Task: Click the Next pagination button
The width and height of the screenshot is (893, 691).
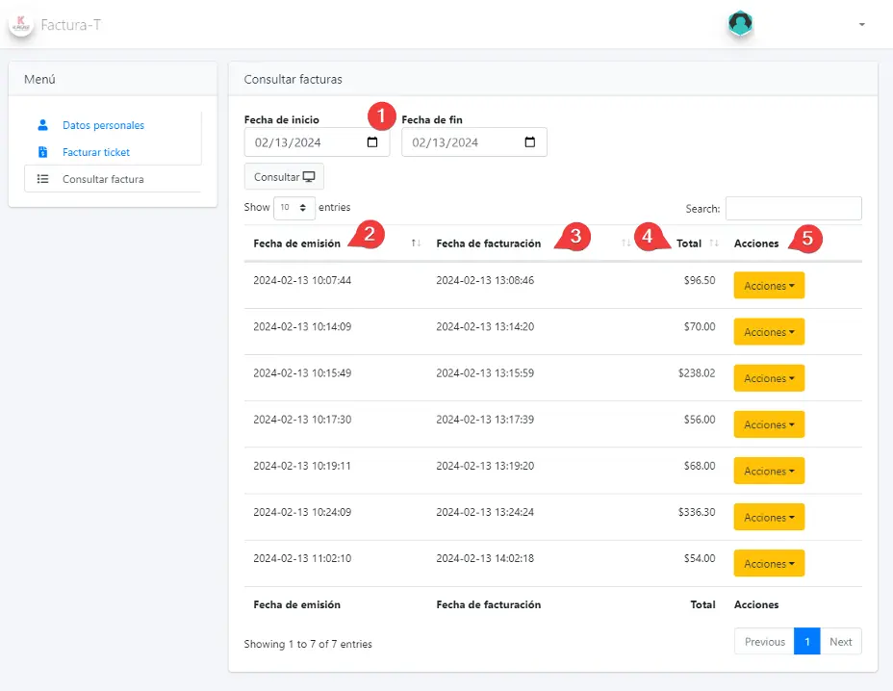Action: pos(840,642)
